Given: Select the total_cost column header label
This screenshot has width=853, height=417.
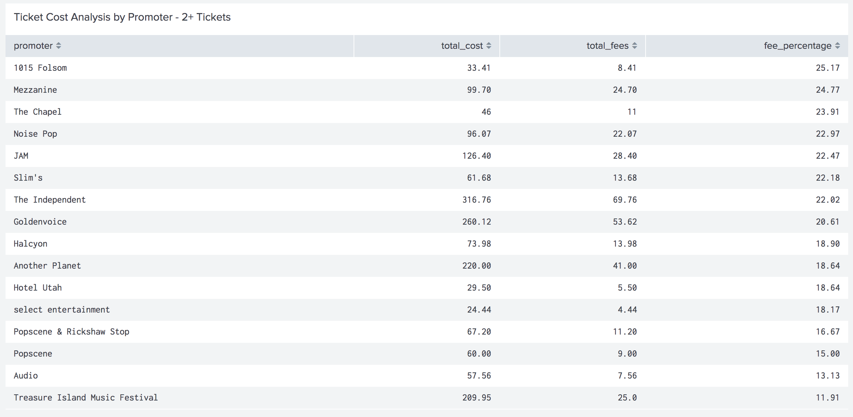Looking at the screenshot, I should coord(462,46).
